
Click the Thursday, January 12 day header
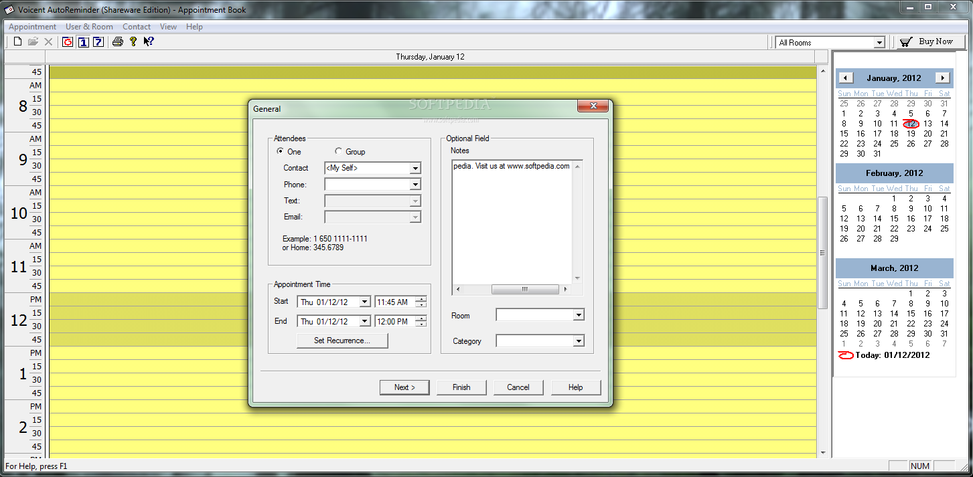430,57
